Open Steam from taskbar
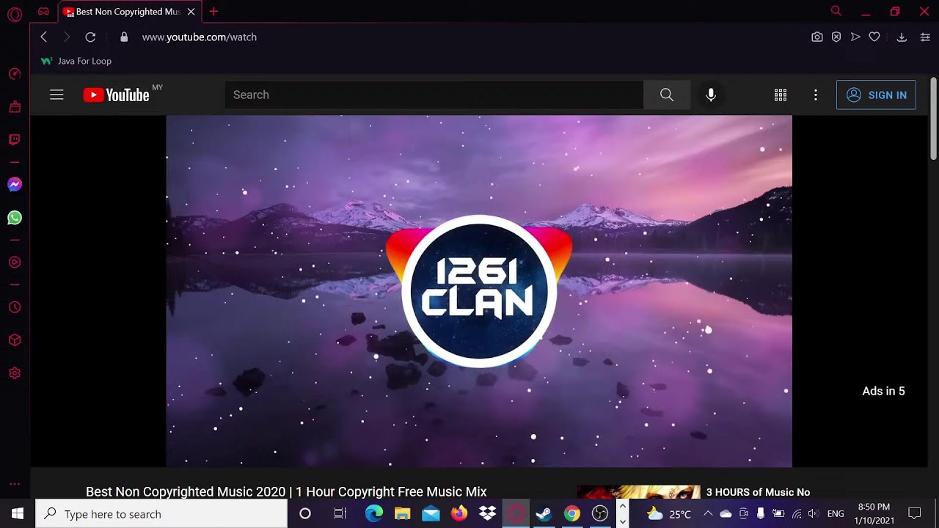939x528 pixels. [544, 514]
